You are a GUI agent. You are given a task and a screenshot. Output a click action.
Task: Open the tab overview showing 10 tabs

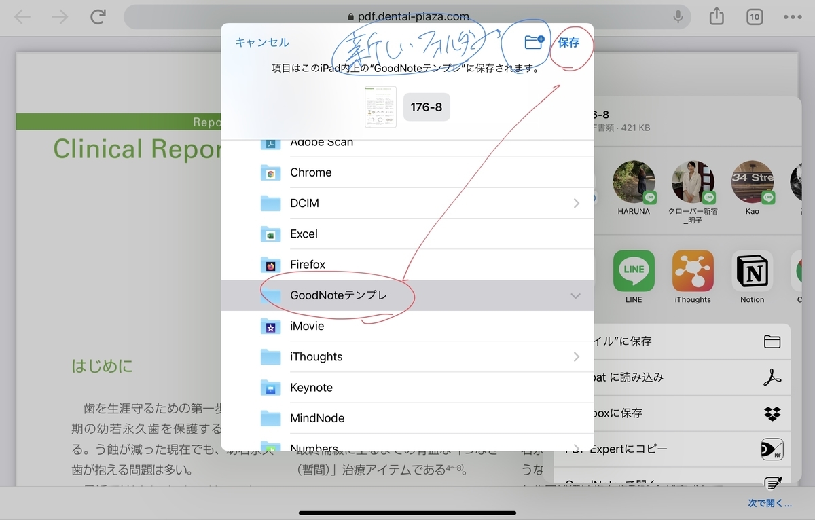tap(754, 16)
